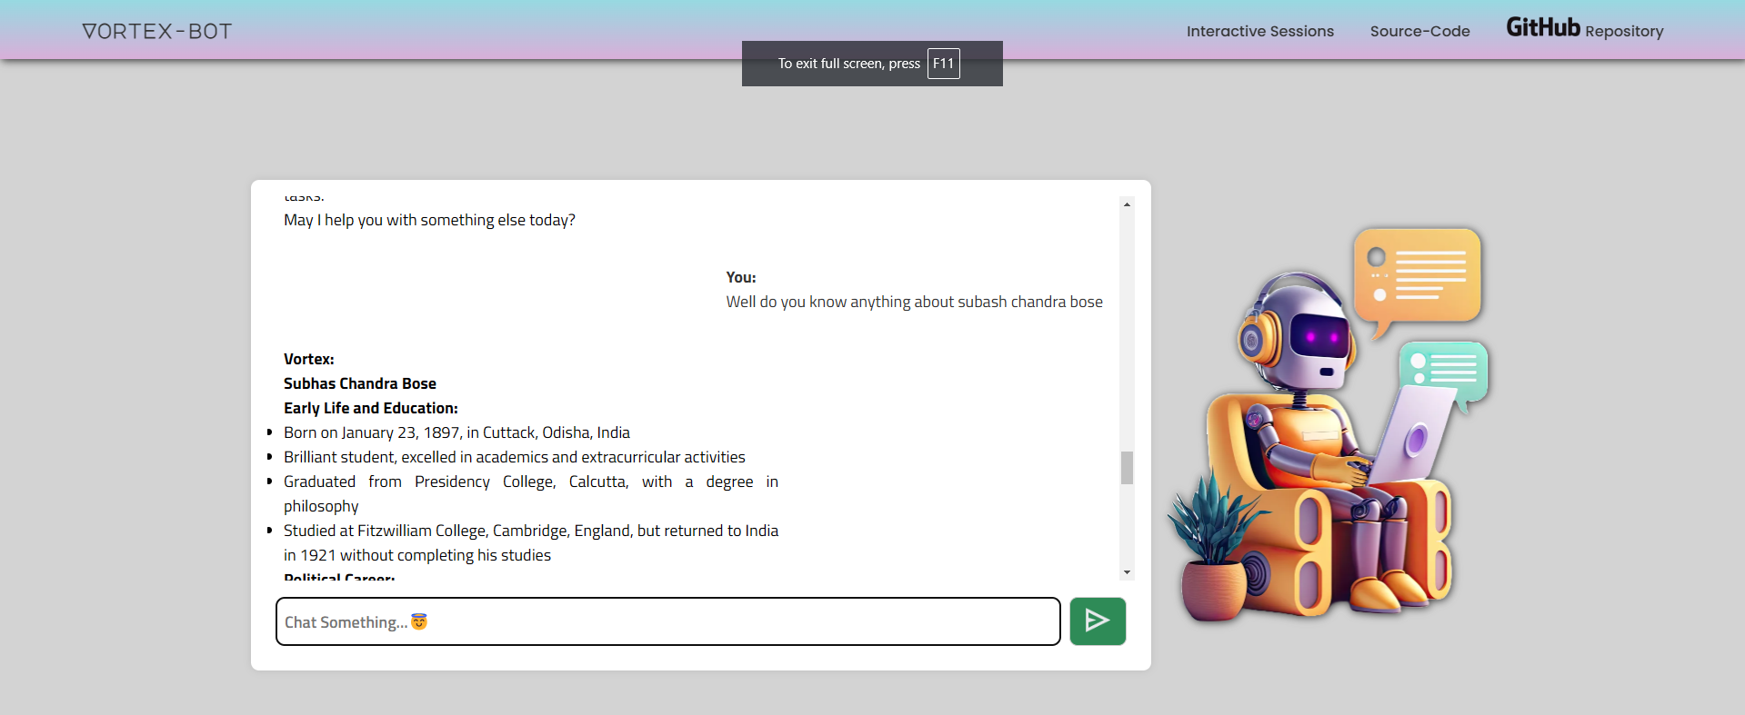Click the F11 key hint in the notification
This screenshot has height=715, width=1745.
pos(943,64)
